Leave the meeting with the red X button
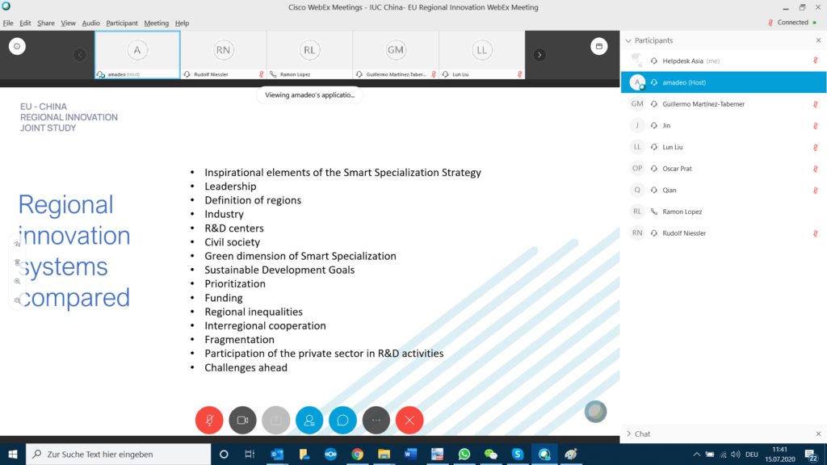Image resolution: width=827 pixels, height=465 pixels. [x=409, y=420]
